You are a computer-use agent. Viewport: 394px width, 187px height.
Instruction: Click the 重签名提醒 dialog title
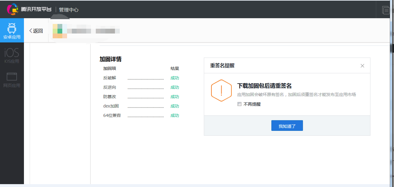point(222,66)
